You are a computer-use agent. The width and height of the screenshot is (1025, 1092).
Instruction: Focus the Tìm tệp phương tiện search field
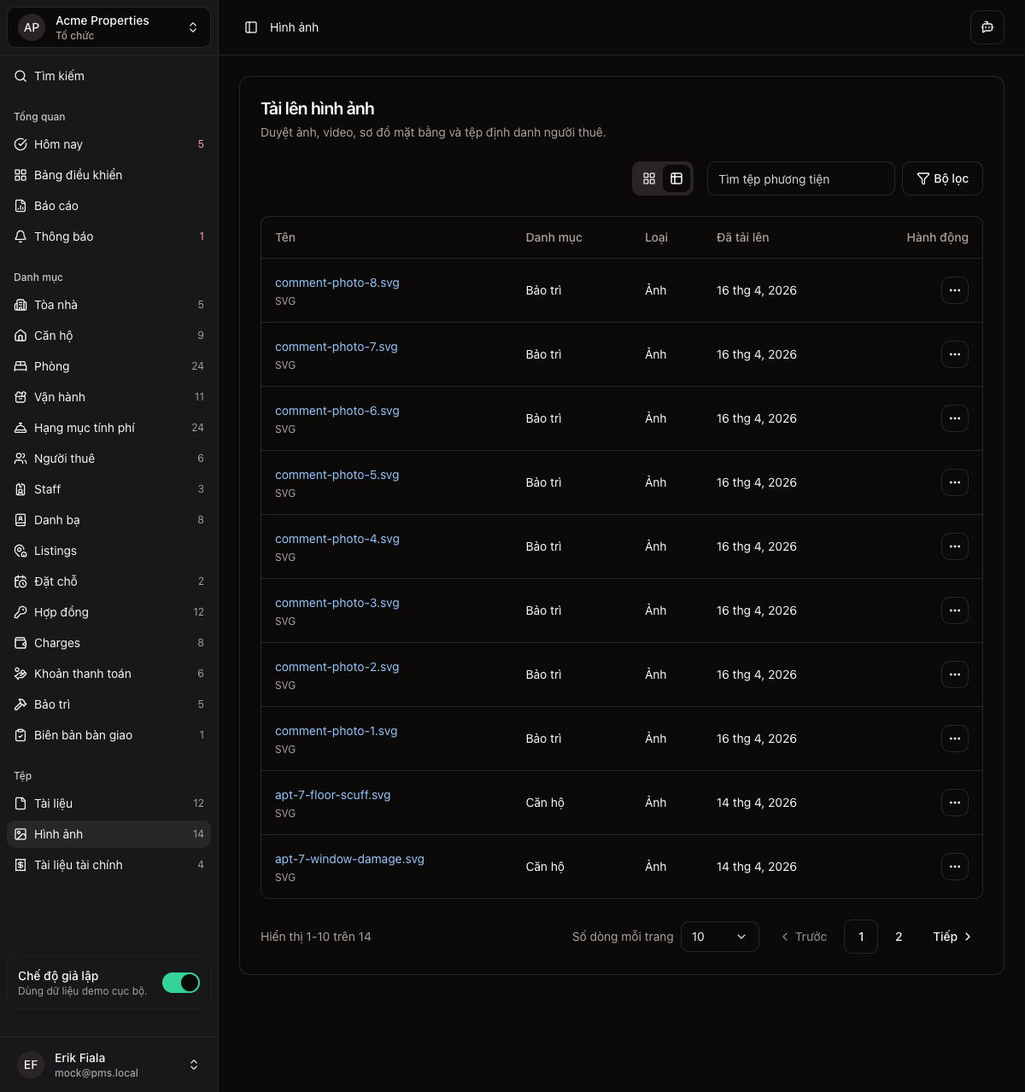(800, 178)
